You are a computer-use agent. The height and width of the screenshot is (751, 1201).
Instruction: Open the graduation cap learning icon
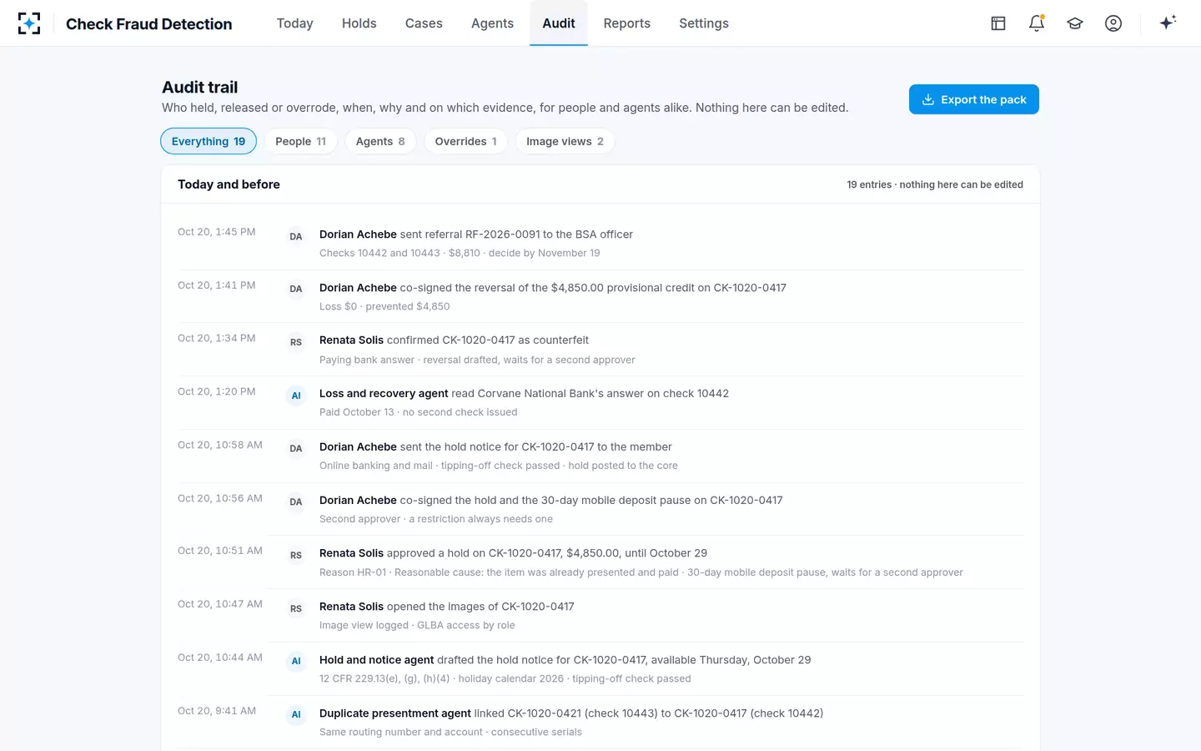coord(1075,23)
